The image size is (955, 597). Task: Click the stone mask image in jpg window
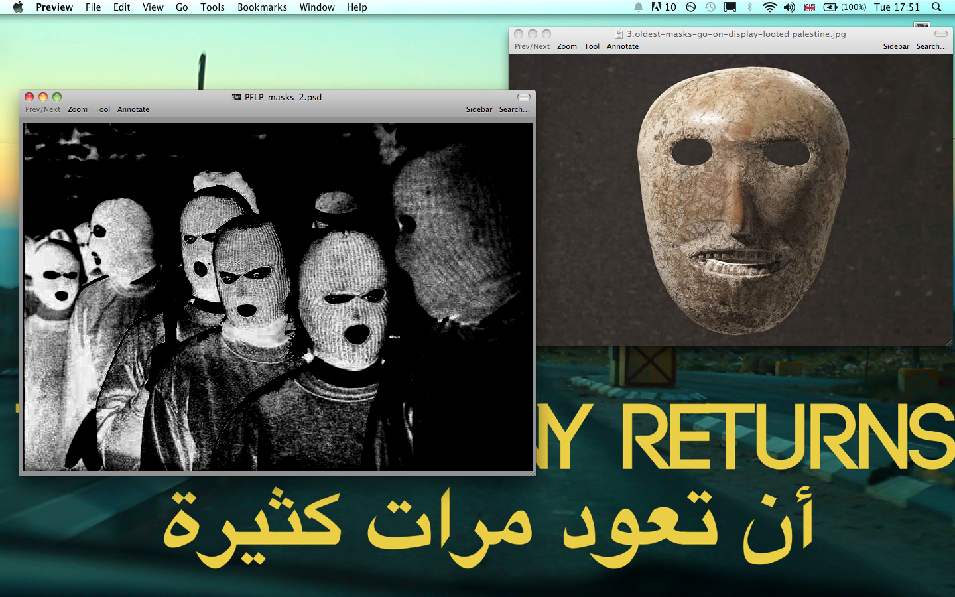click(x=731, y=200)
